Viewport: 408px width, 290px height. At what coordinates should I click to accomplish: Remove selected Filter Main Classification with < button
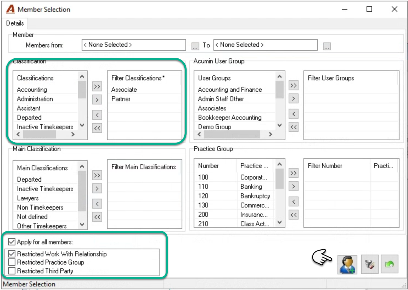point(97,204)
